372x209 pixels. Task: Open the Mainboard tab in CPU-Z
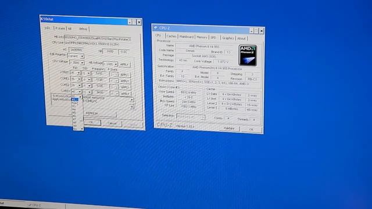click(x=187, y=37)
